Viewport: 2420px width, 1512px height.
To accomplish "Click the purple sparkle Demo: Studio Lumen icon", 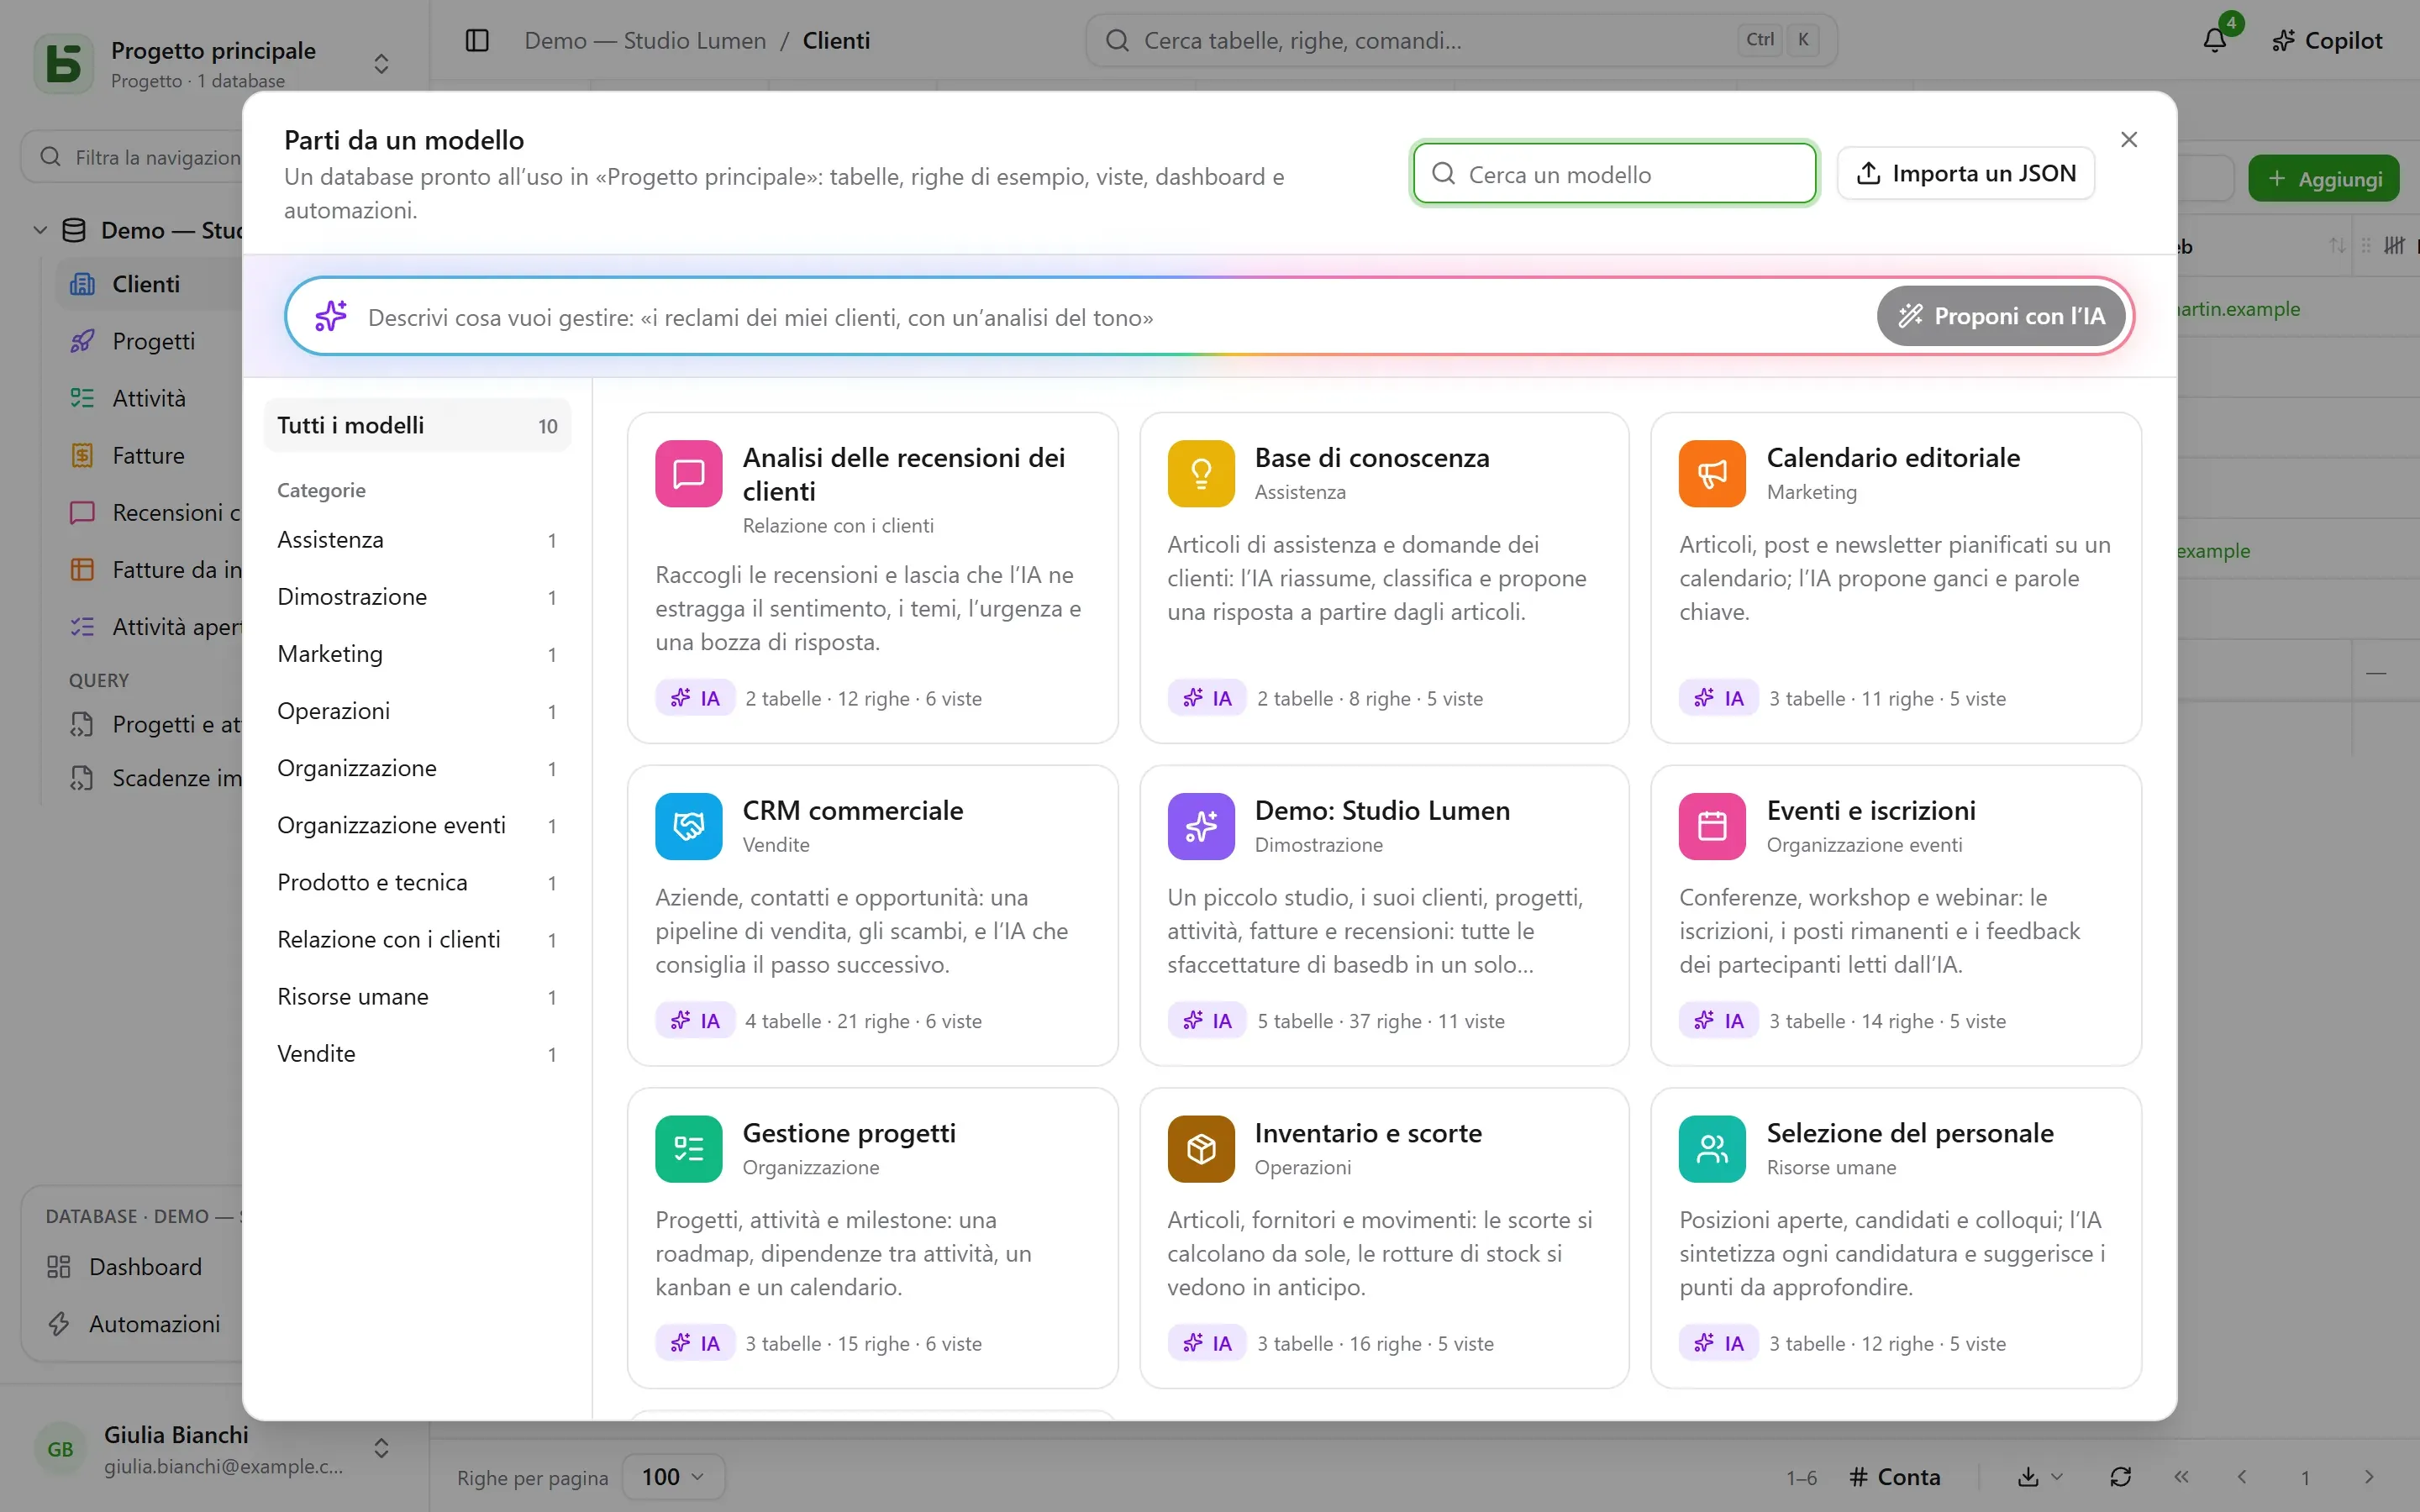I will (x=1200, y=826).
